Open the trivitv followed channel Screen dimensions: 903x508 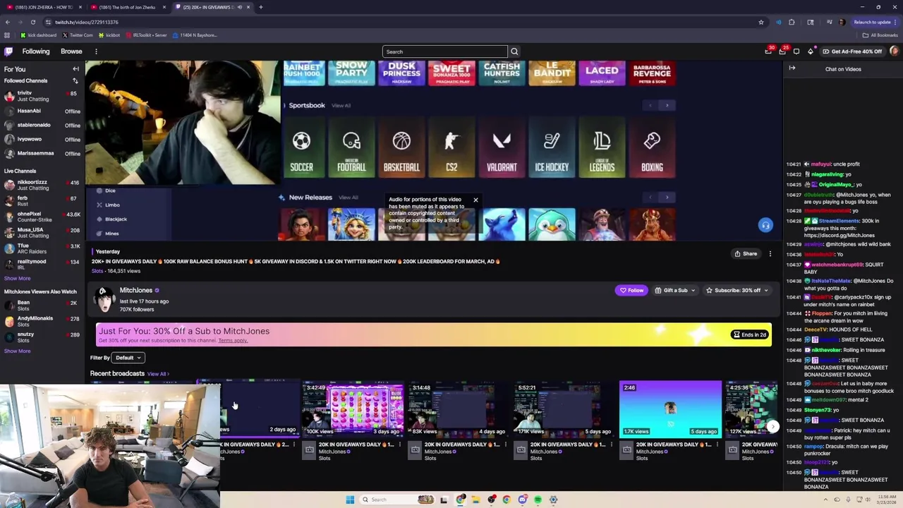pyautogui.click(x=41, y=96)
